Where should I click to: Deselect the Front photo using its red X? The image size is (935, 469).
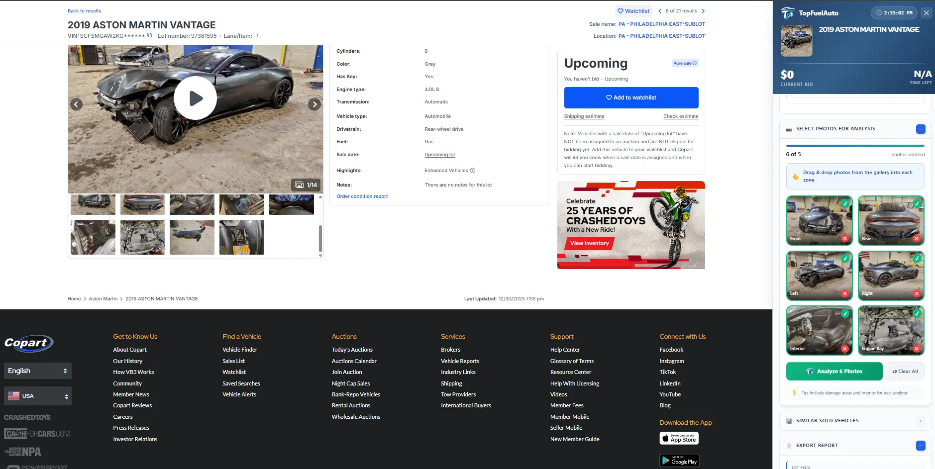845,238
